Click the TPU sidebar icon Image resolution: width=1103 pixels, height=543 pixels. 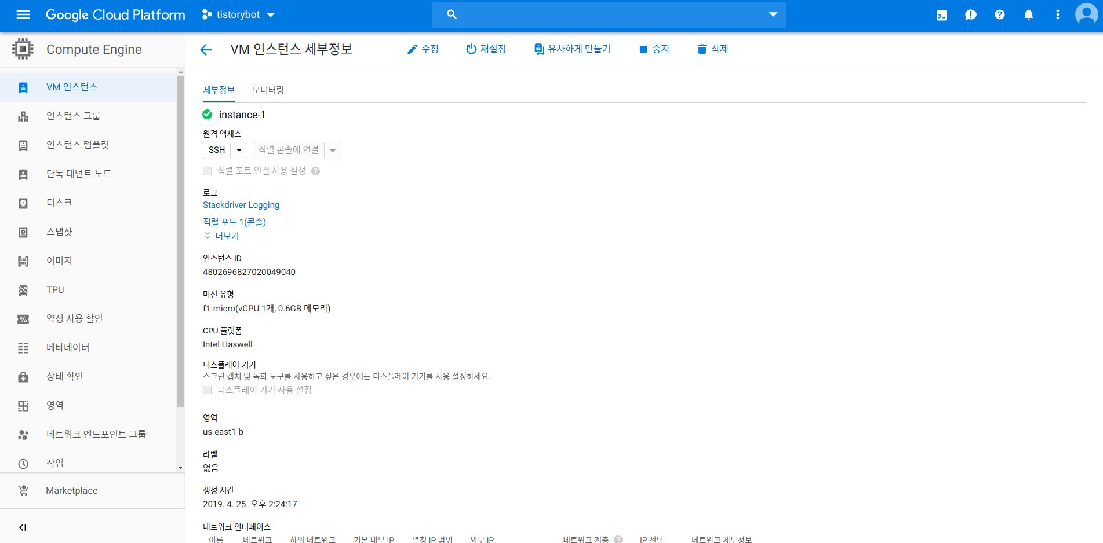coord(23,290)
